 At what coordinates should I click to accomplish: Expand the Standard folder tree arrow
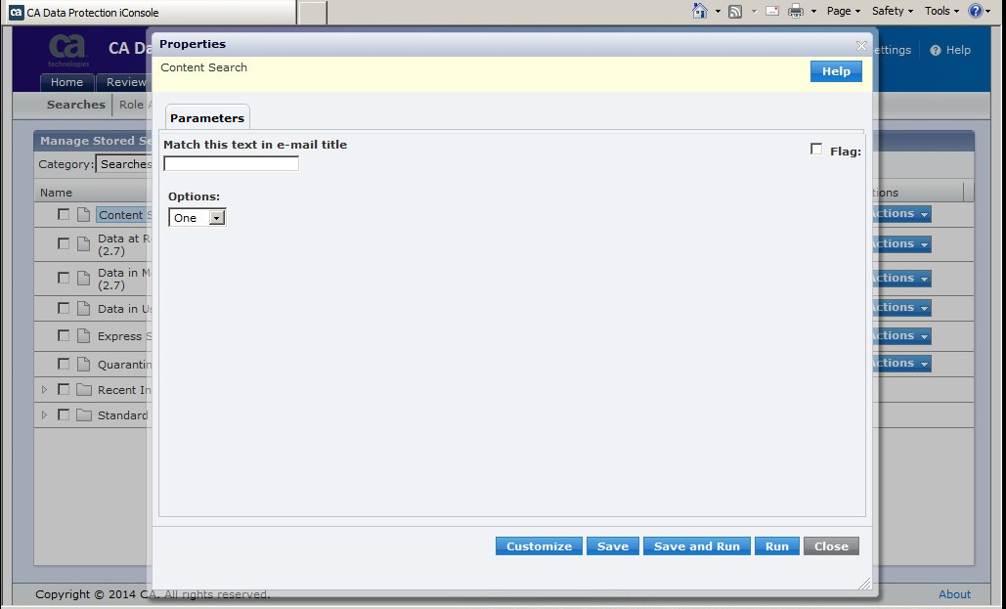(44, 415)
